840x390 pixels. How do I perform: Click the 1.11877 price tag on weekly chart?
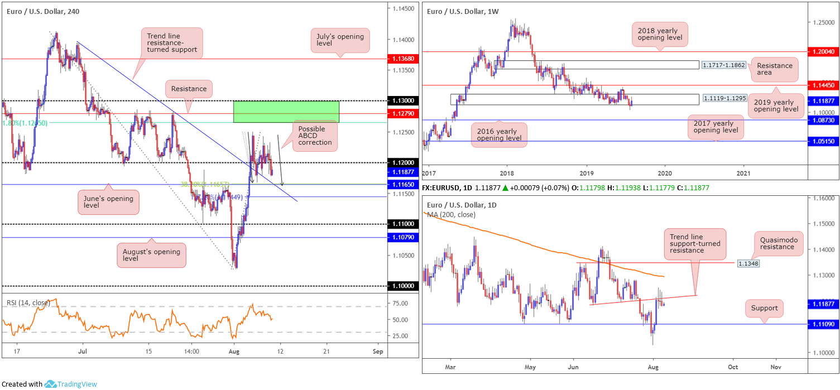click(x=824, y=101)
